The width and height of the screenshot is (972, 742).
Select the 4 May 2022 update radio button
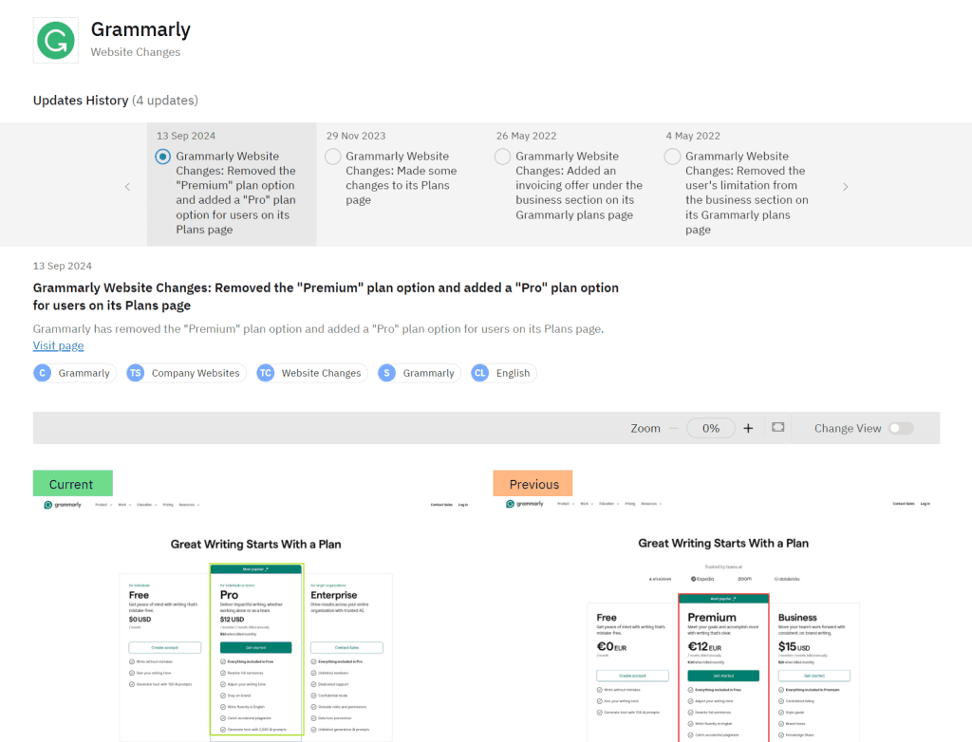673,157
